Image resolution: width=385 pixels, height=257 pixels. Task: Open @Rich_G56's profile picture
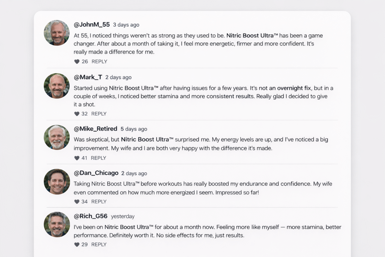[57, 225]
